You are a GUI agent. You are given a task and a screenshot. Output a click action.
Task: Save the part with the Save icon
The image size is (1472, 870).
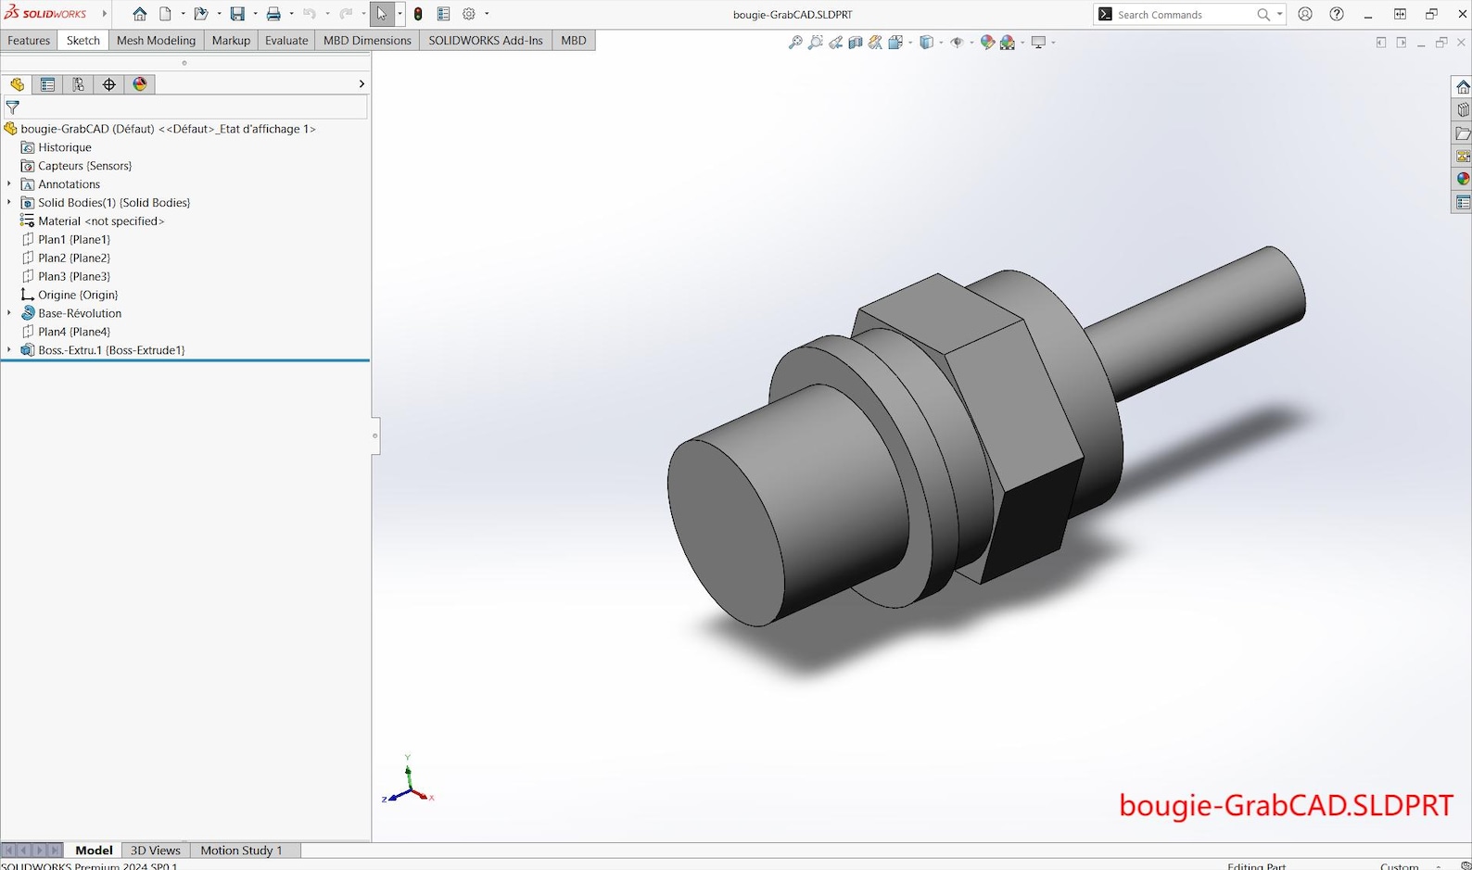click(237, 14)
